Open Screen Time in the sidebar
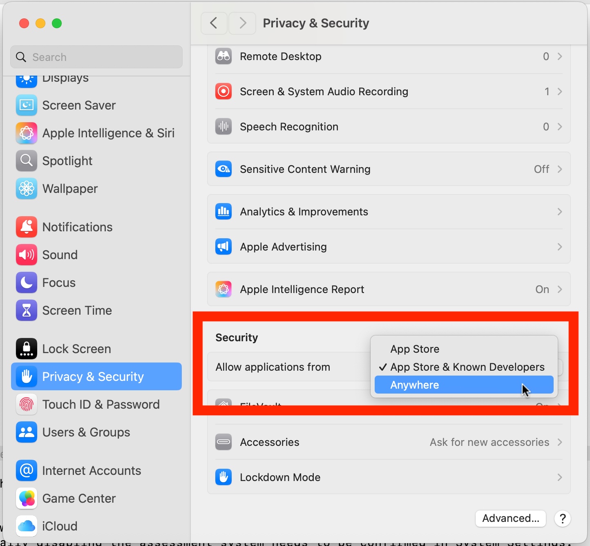Screen dimensions: 590x546 [x=96, y=311]
